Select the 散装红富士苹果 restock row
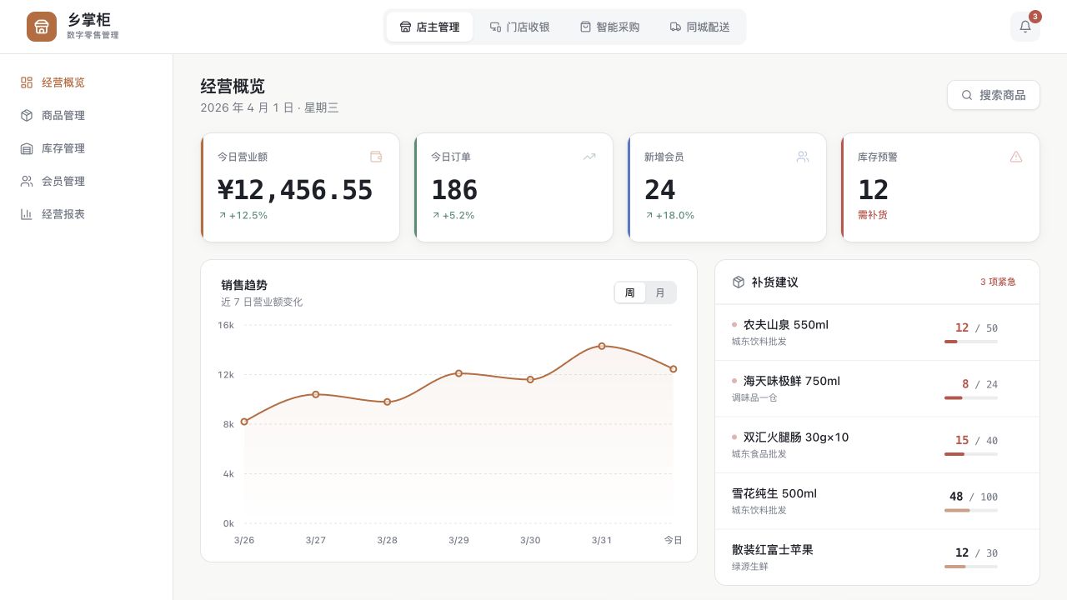This screenshot has height=600, width=1067. click(x=878, y=557)
